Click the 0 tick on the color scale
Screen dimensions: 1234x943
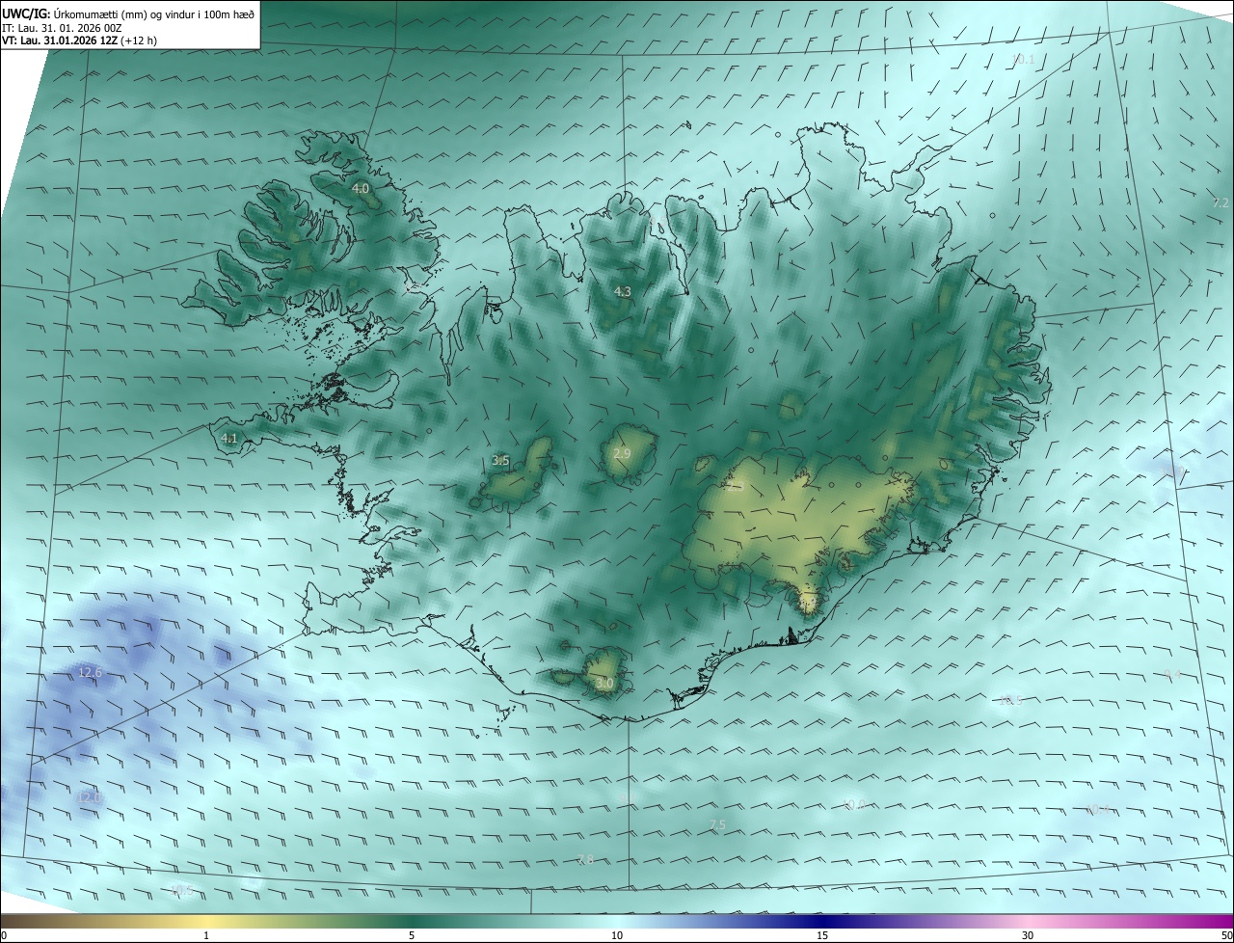(4, 935)
